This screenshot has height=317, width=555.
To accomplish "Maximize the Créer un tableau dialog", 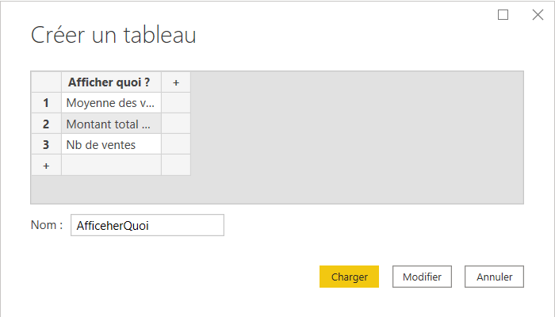I will (503, 15).
